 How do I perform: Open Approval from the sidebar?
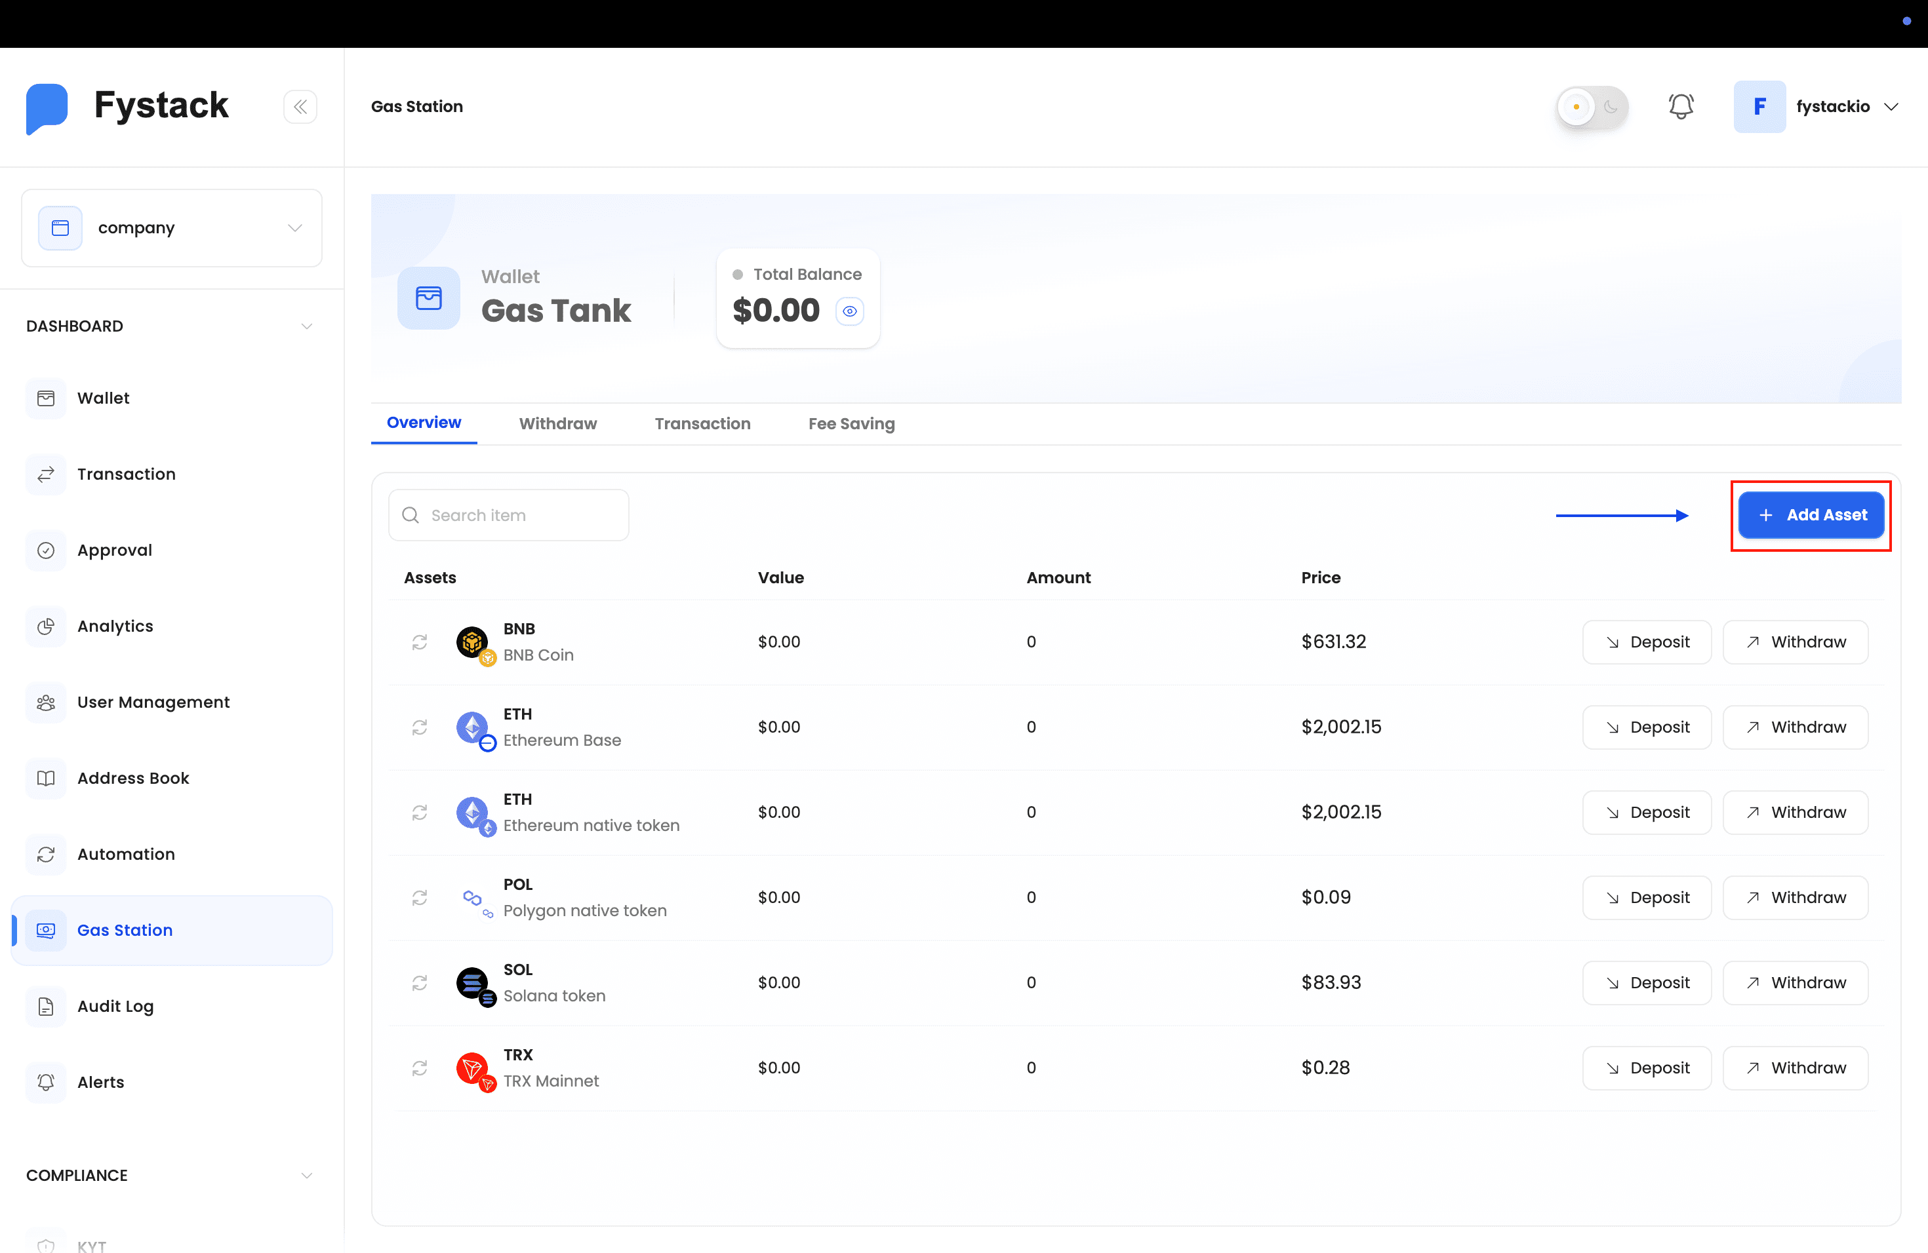tap(114, 550)
